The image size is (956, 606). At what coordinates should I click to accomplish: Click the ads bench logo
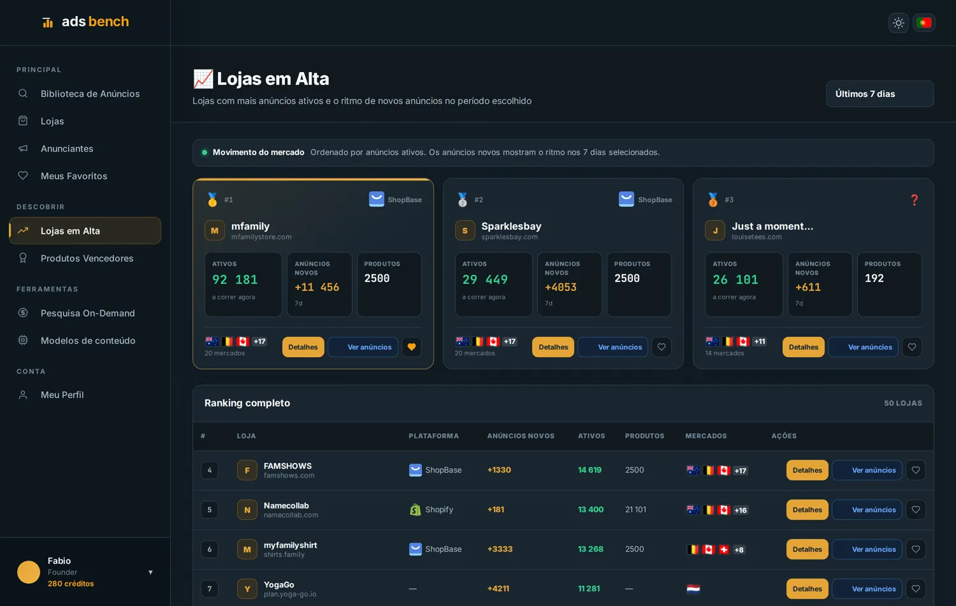tap(85, 22)
